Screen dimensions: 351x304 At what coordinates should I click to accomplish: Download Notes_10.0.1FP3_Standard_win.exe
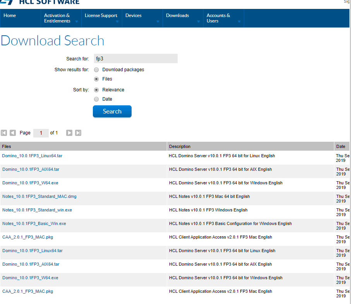37,210
